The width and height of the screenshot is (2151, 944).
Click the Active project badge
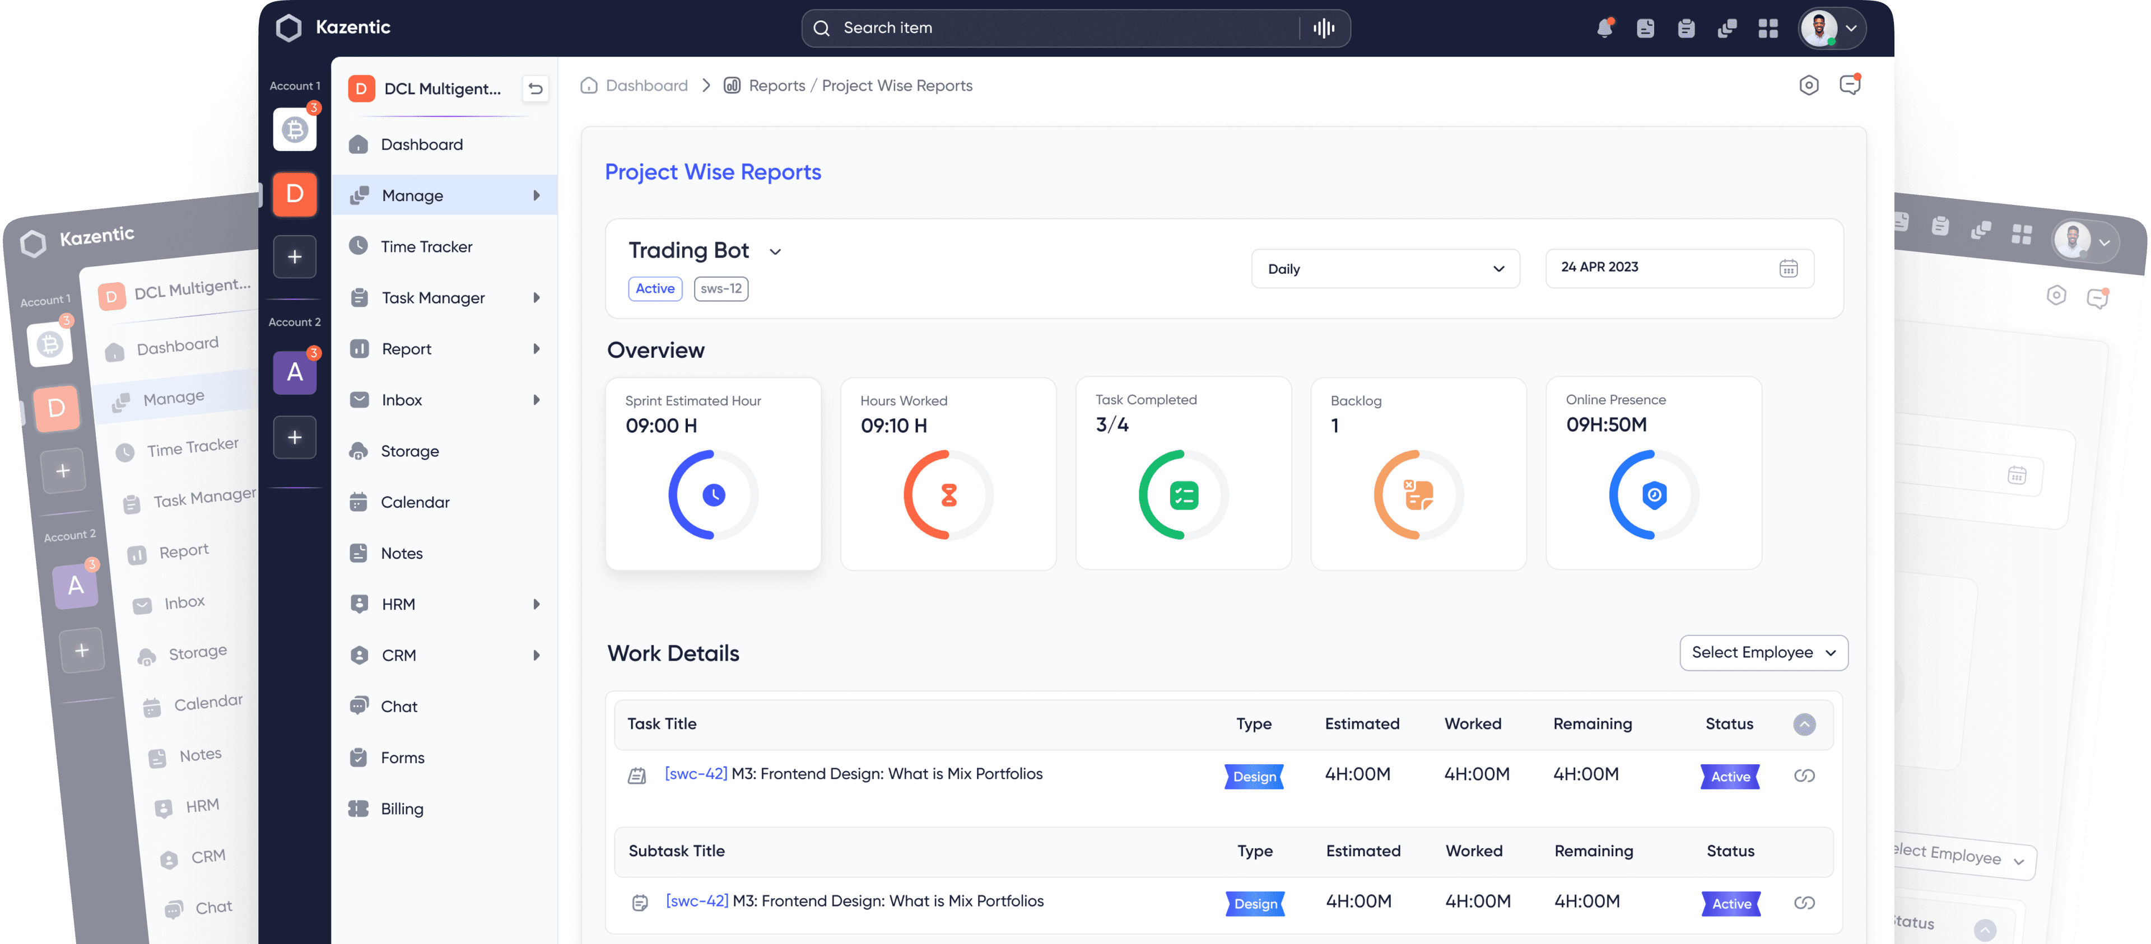655,288
